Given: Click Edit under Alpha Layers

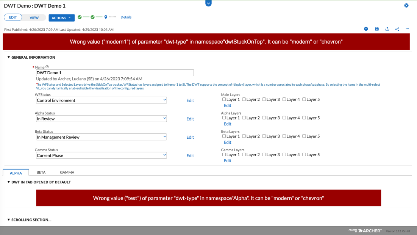Looking at the screenshot, I should click(x=227, y=124).
